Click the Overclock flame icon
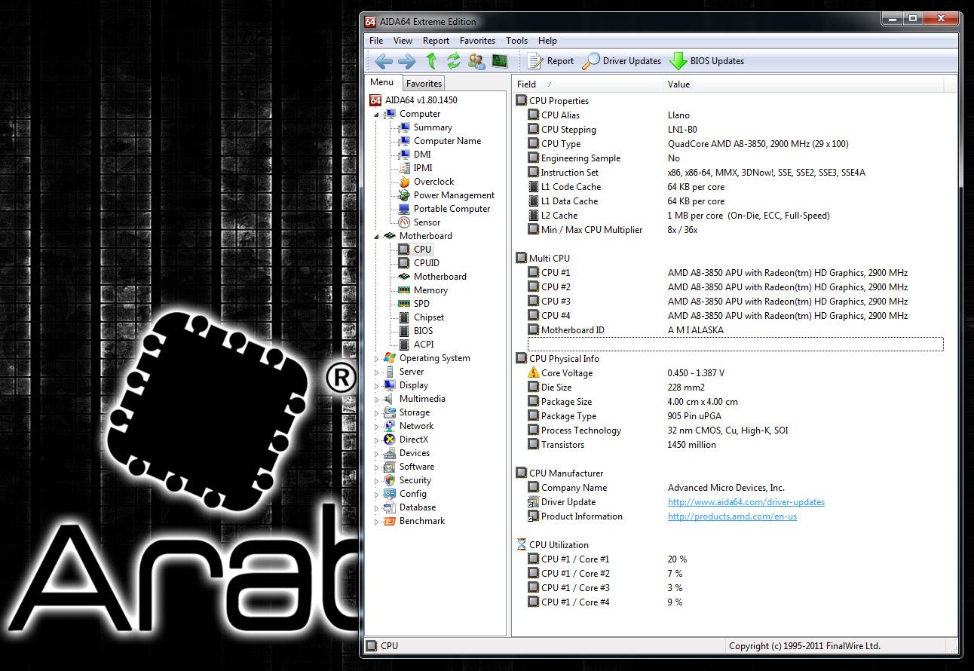 coord(404,182)
